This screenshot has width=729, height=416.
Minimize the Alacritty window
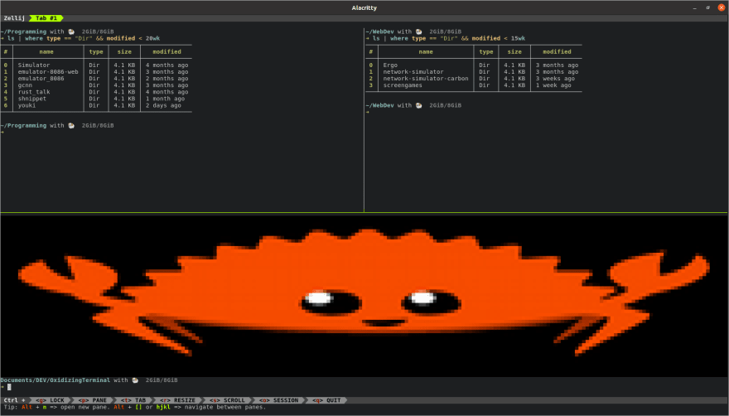click(694, 8)
